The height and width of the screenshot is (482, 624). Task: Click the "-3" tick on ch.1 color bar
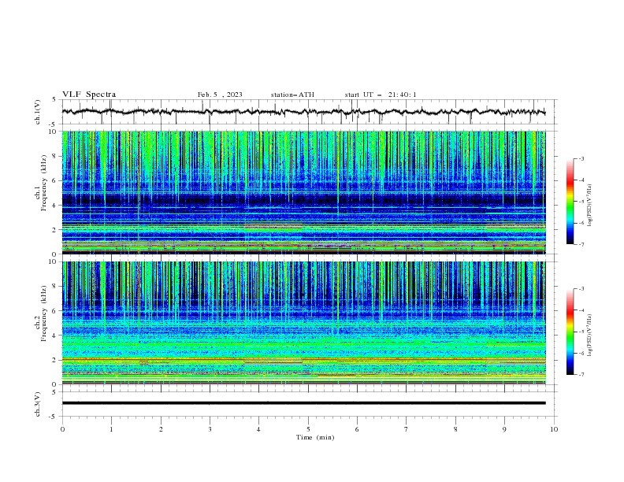[x=581, y=158]
